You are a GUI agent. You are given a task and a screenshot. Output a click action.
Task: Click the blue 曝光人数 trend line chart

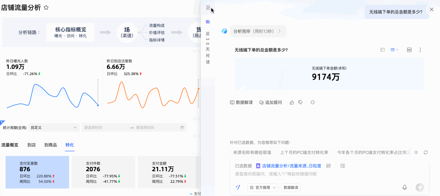click(52, 96)
